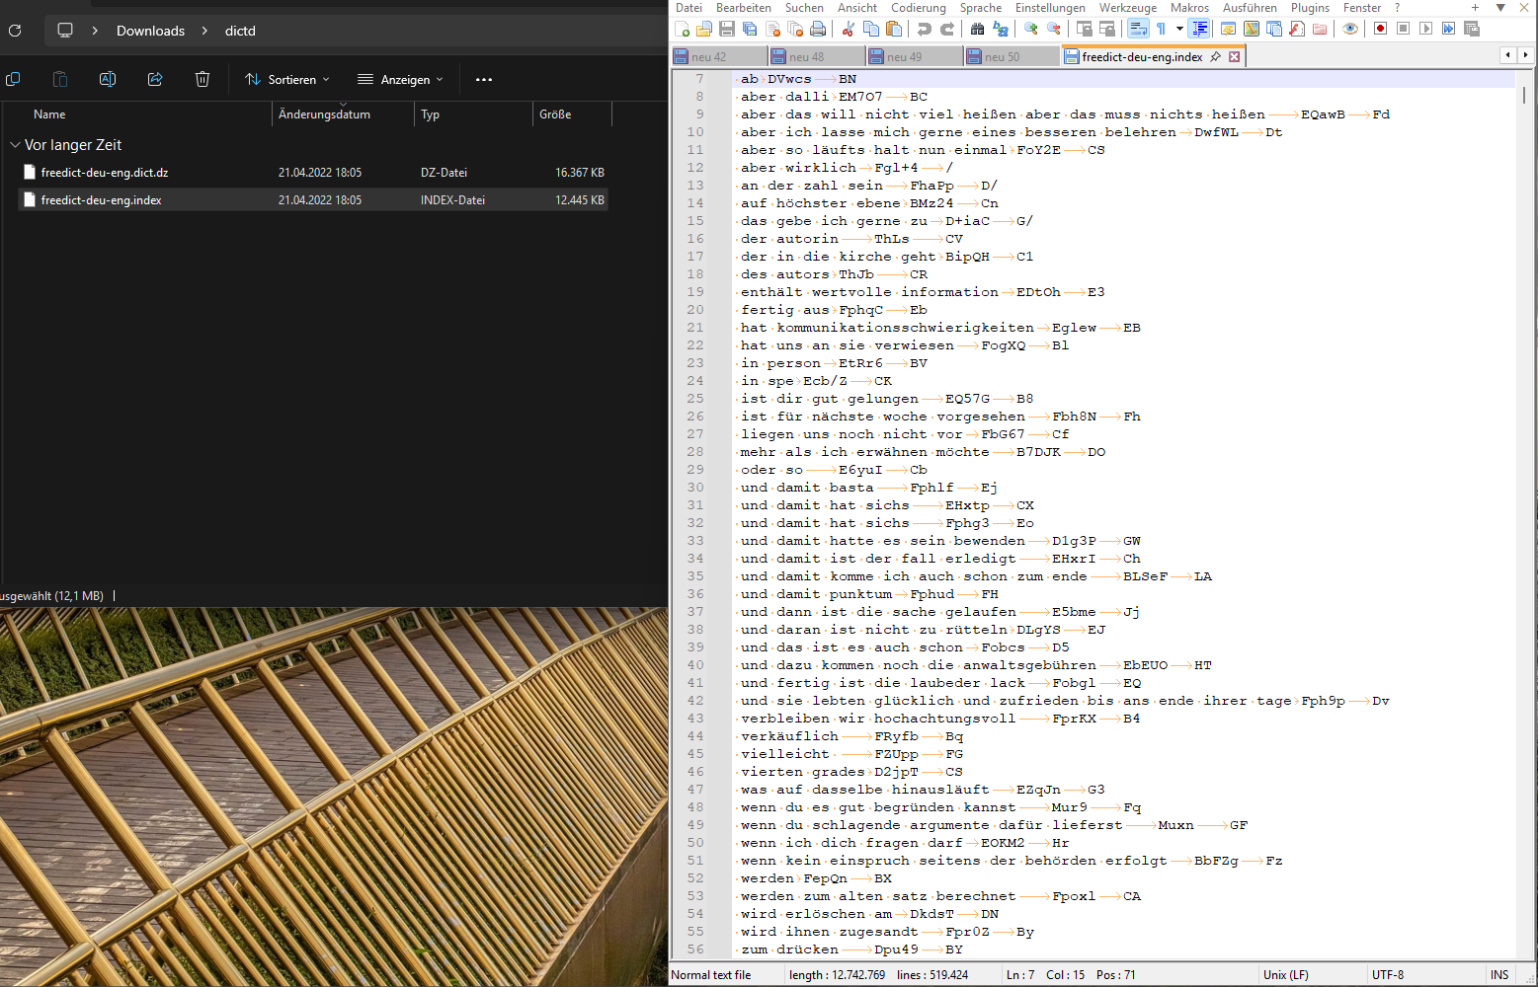The width and height of the screenshot is (1538, 987).
Task: Close the freedict-deu-eng.index tab
Action: (1234, 57)
